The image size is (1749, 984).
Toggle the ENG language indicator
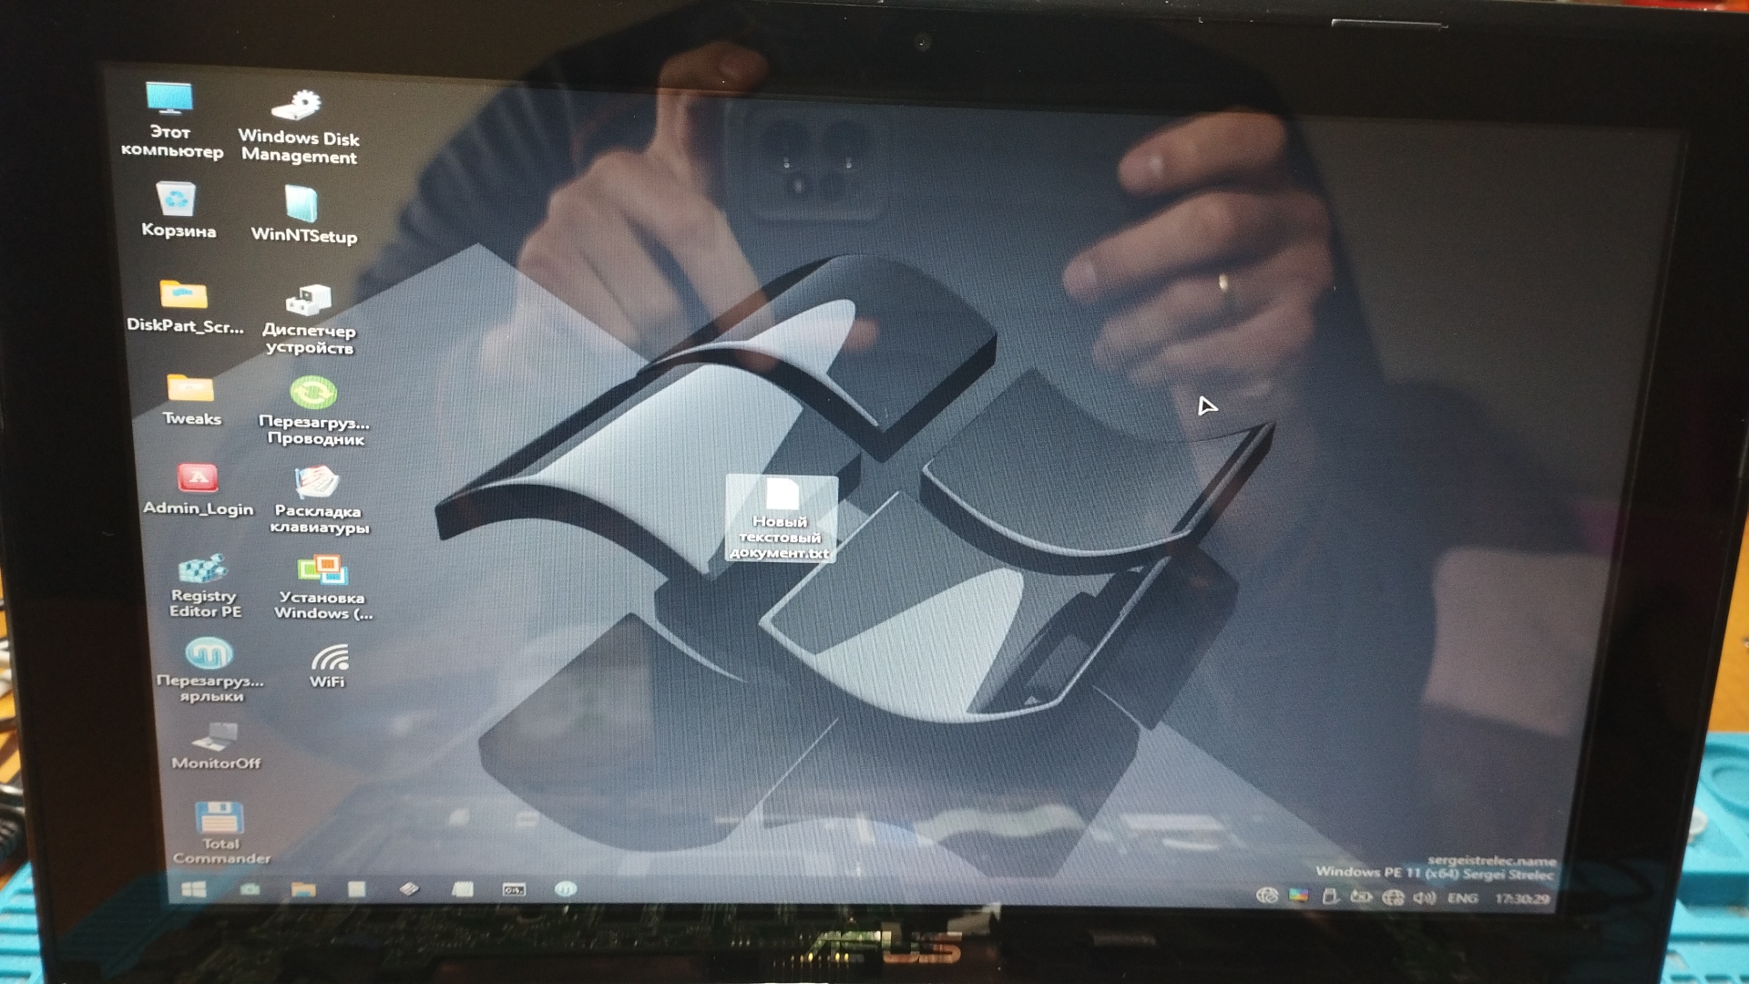pos(1462,898)
